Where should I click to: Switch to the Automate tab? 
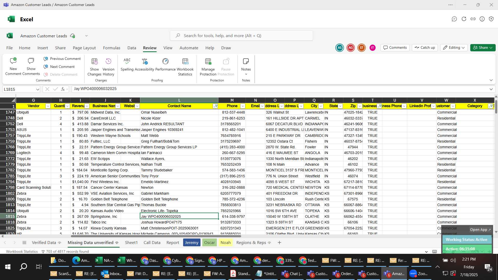(x=189, y=48)
